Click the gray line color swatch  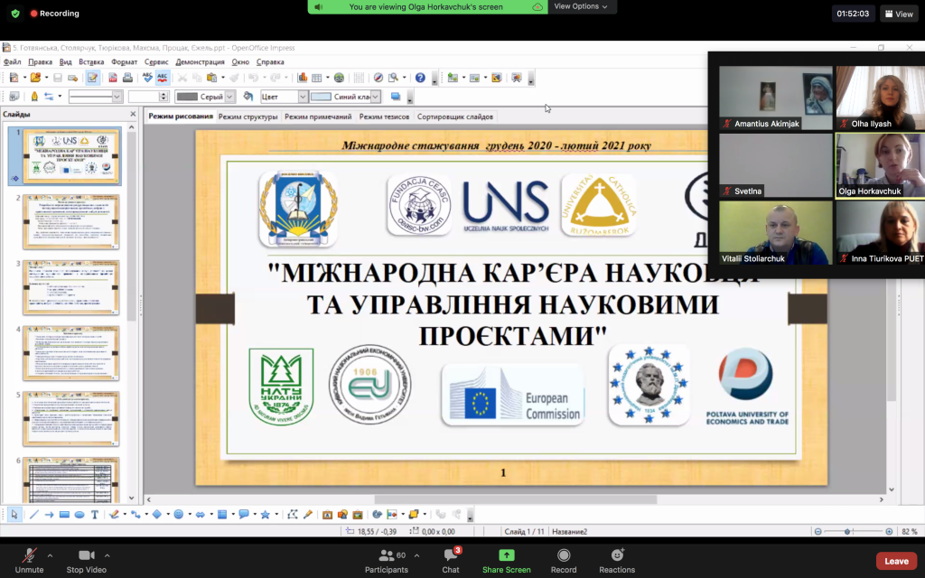tap(187, 96)
